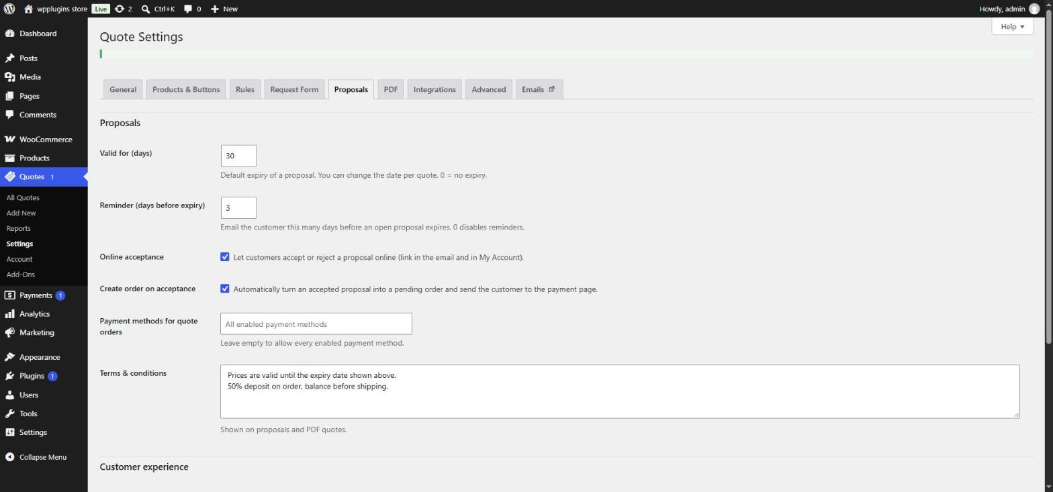Viewport: 1053px width, 492px height.
Task: Click the Customer experience section heading
Action: [x=144, y=466]
